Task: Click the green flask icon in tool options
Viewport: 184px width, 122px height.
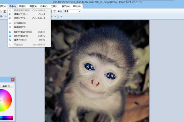Action: click(58, 16)
